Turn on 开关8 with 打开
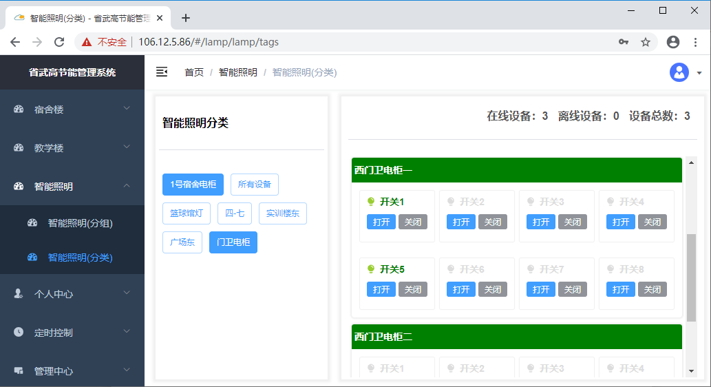 [x=621, y=289]
